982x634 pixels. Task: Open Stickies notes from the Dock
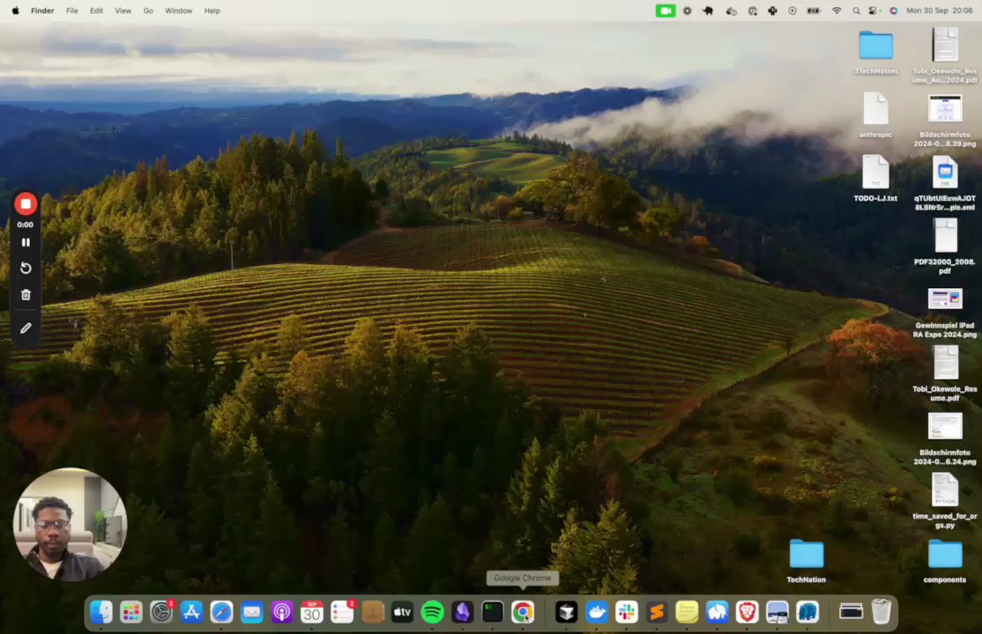687,612
